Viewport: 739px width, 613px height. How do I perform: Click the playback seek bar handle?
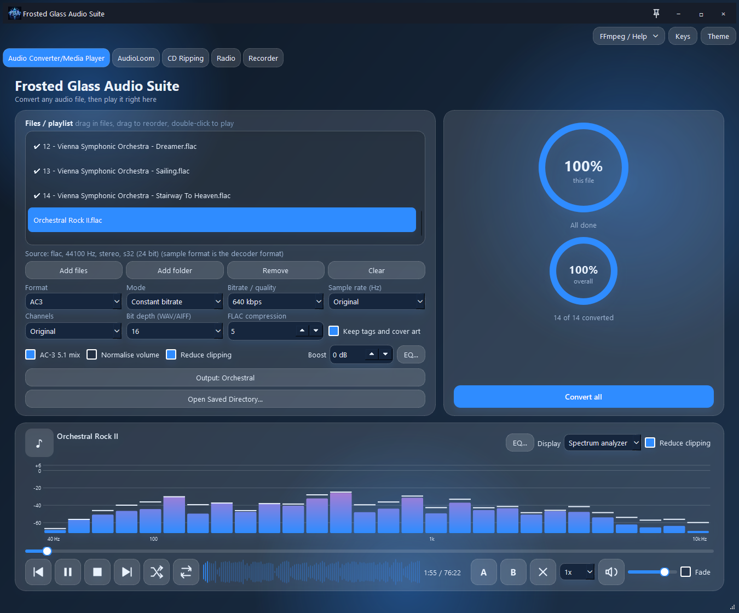pyautogui.click(x=47, y=551)
